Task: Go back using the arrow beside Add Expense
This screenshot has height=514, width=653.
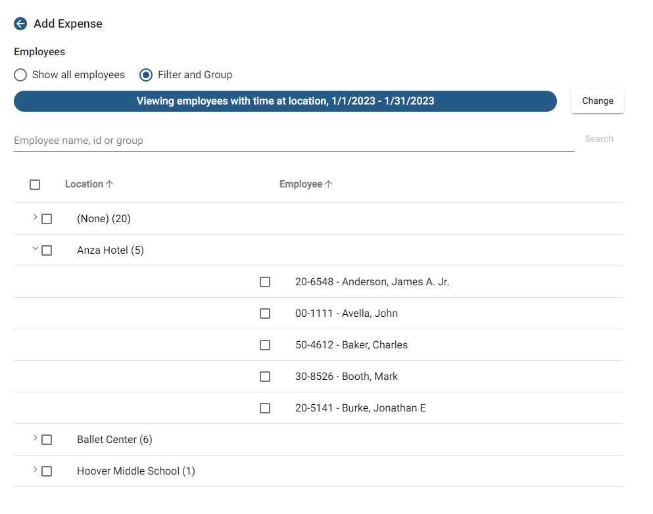Action: tap(20, 24)
